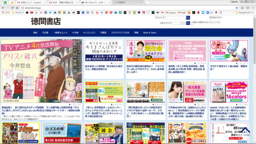Open the ロゴスの市 book banner
256x144 pixels.
62,133
